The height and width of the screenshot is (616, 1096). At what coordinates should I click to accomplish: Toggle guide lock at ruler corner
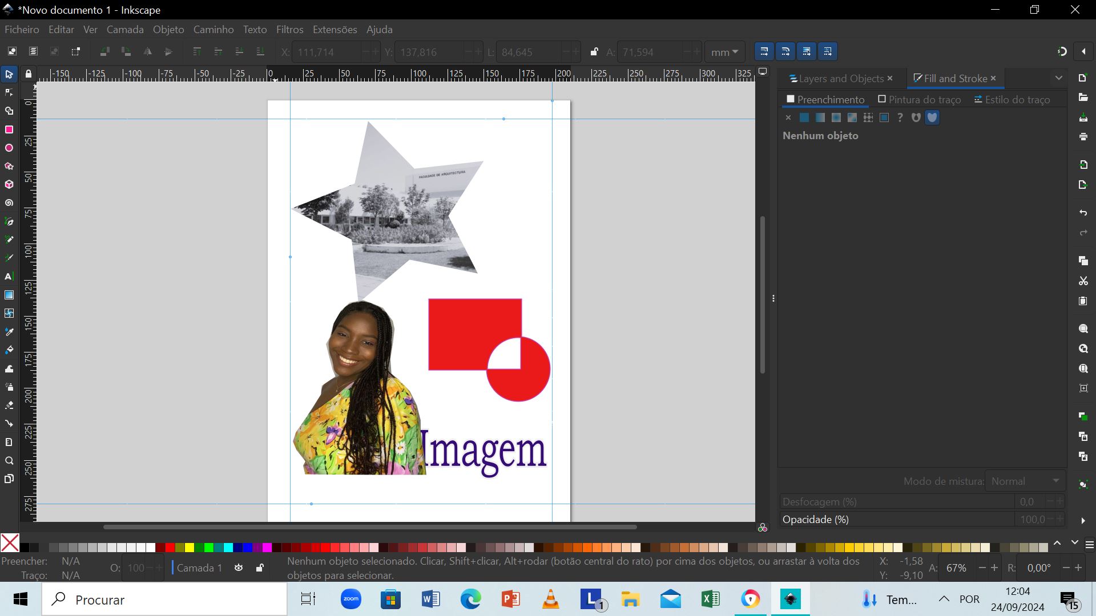coord(28,74)
